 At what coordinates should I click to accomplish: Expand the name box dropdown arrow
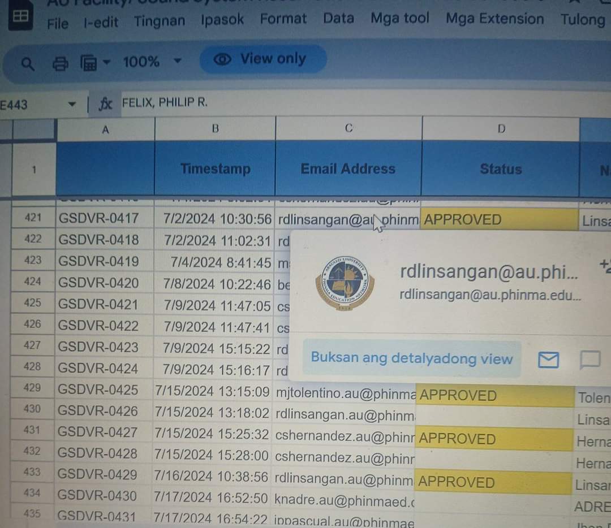(x=72, y=104)
